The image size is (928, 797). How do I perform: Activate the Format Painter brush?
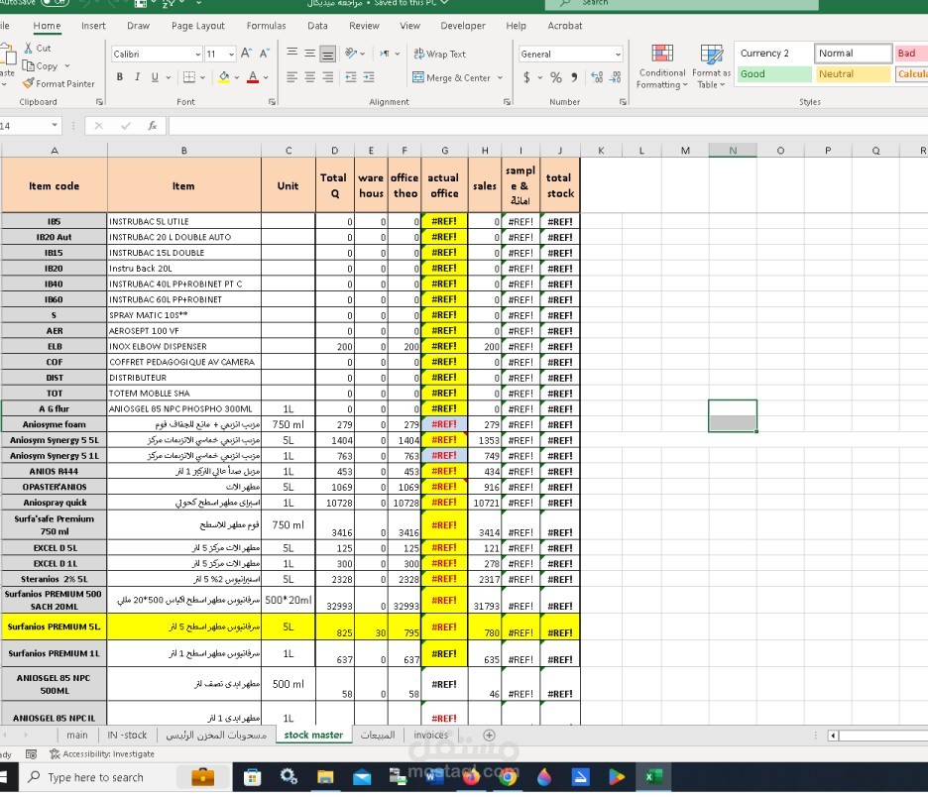click(28, 83)
